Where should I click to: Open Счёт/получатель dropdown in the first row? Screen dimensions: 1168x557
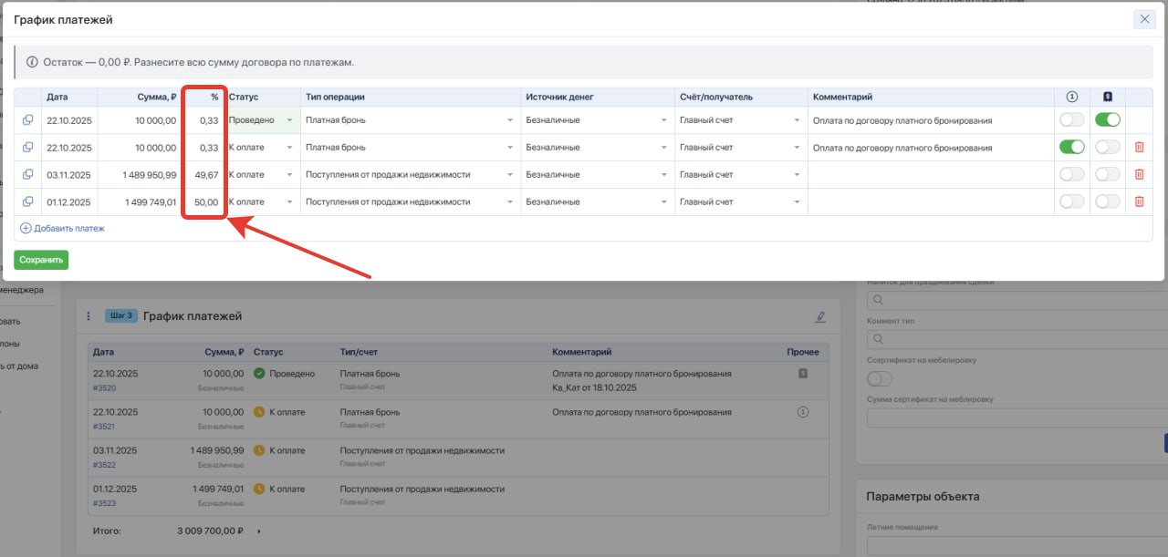[739, 120]
